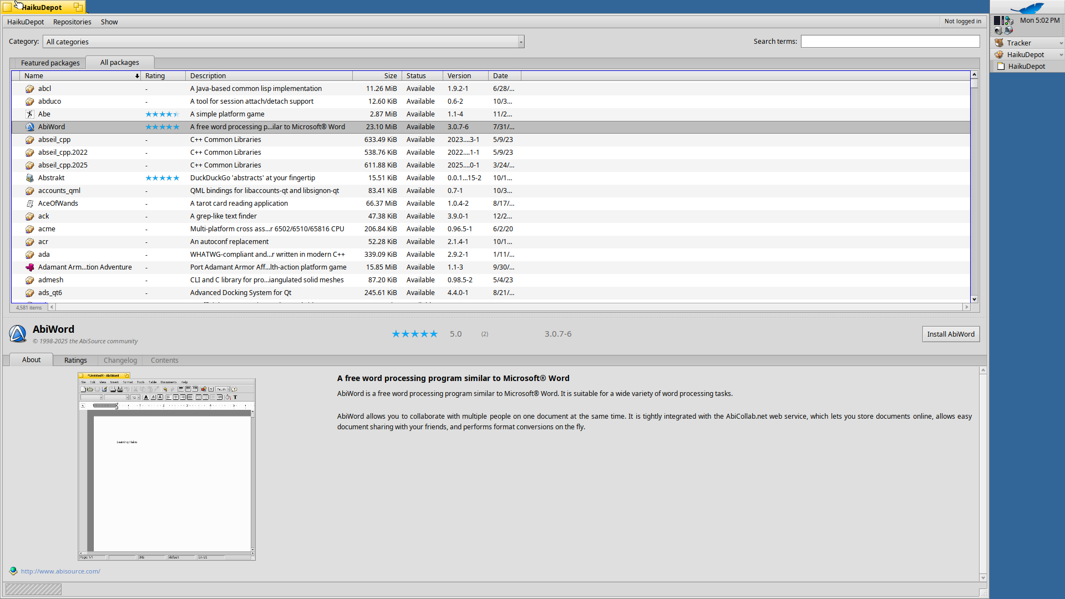Expand the Tracker entry in Deskbar
The image size is (1065, 599).
[1061, 43]
